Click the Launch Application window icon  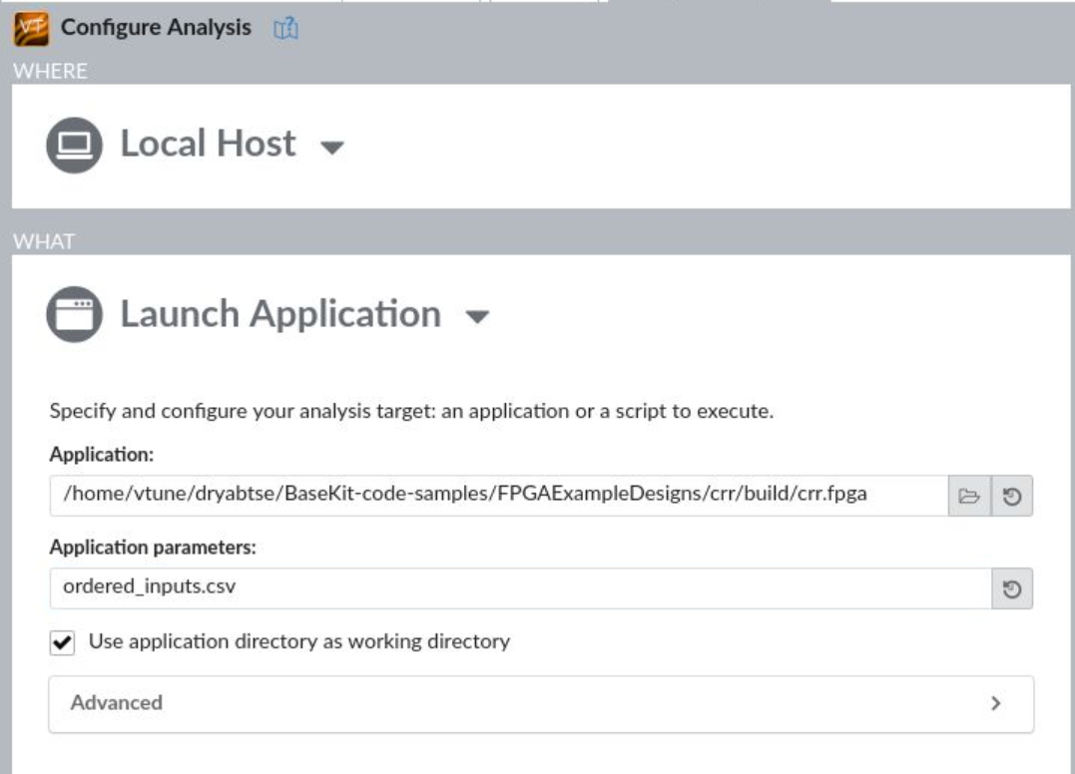pyautogui.click(x=73, y=315)
